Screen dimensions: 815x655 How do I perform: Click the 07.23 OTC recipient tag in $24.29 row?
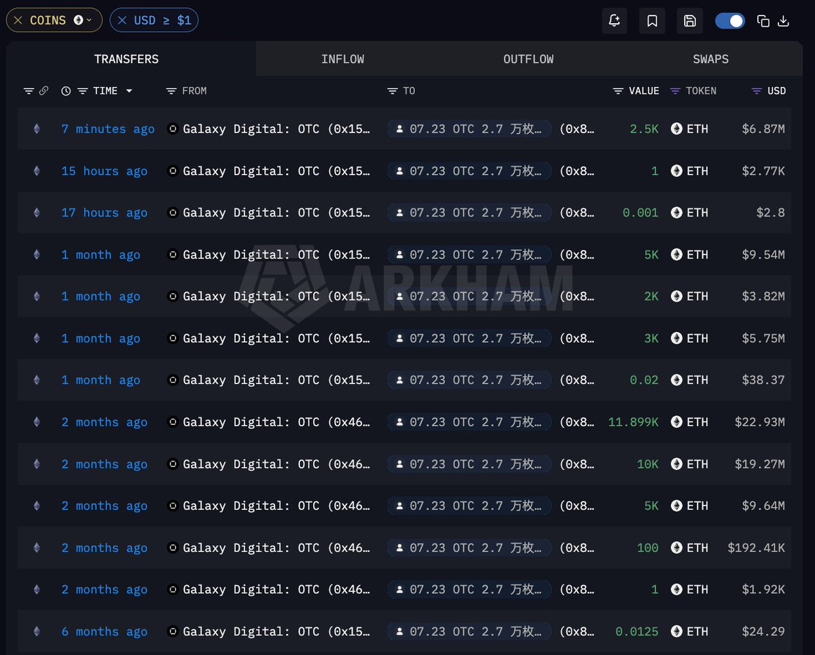point(469,631)
